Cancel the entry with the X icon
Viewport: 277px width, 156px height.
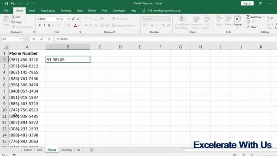click(x=34, y=39)
